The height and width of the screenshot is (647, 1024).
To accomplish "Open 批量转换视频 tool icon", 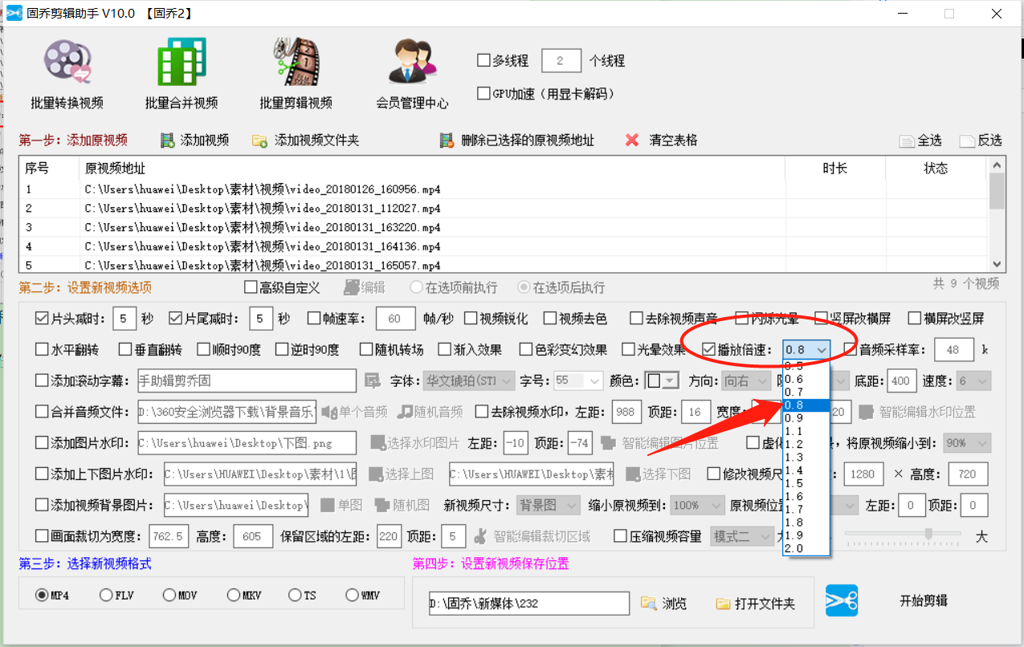I will pyautogui.click(x=67, y=63).
